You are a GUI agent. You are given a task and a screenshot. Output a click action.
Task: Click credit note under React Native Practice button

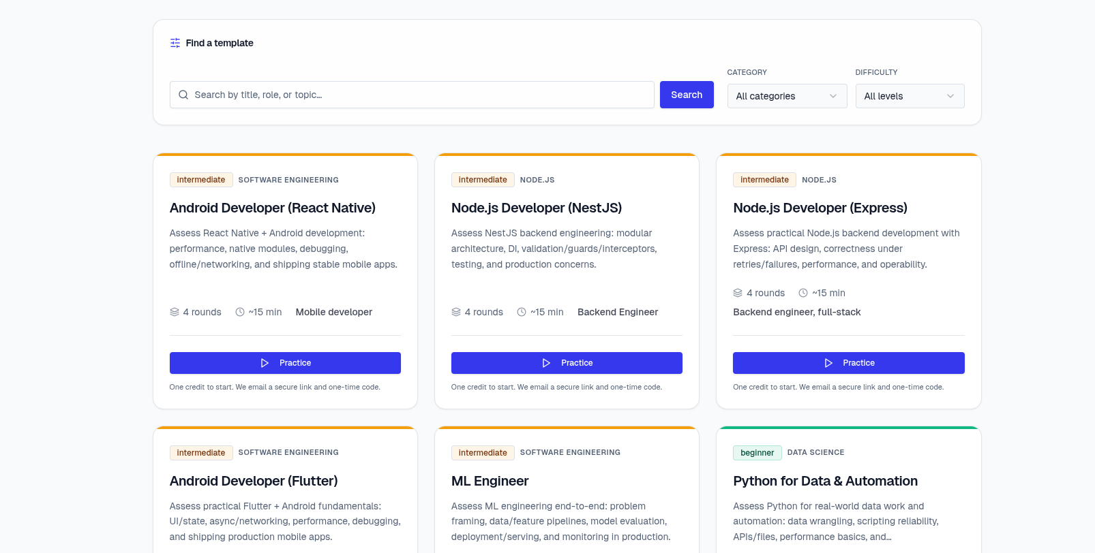[275, 387]
